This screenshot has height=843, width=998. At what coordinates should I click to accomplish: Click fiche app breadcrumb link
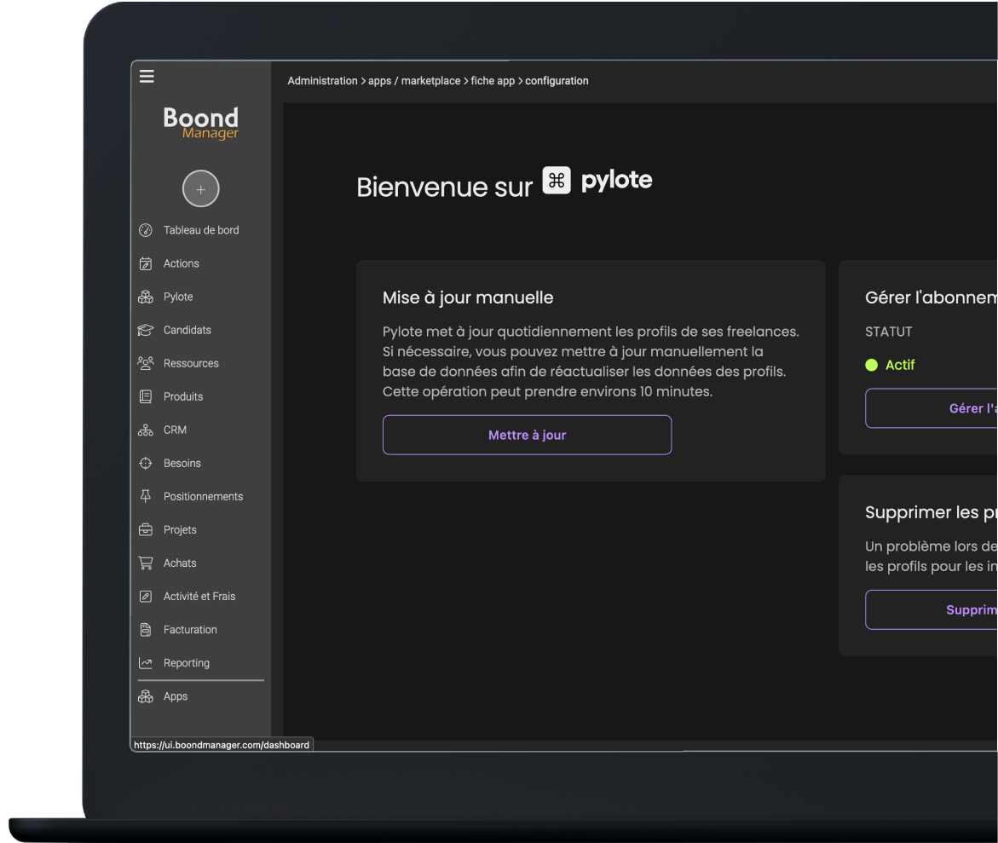(493, 81)
